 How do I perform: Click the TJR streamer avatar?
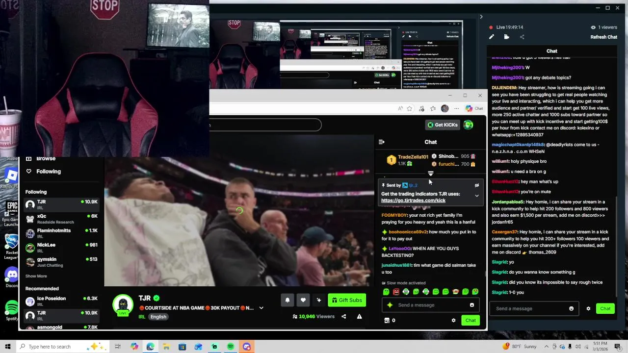pyautogui.click(x=123, y=305)
